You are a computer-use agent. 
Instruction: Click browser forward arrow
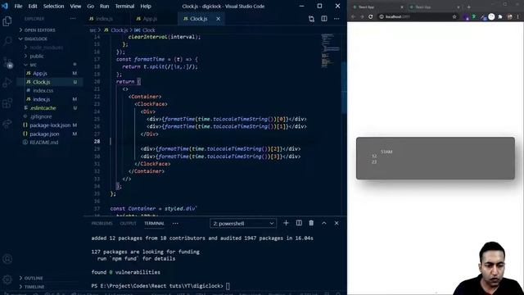362,16
